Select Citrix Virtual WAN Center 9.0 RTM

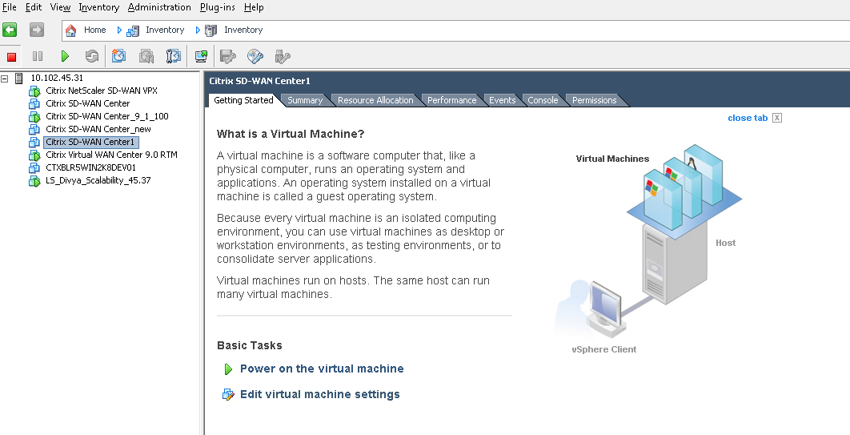pos(112,155)
